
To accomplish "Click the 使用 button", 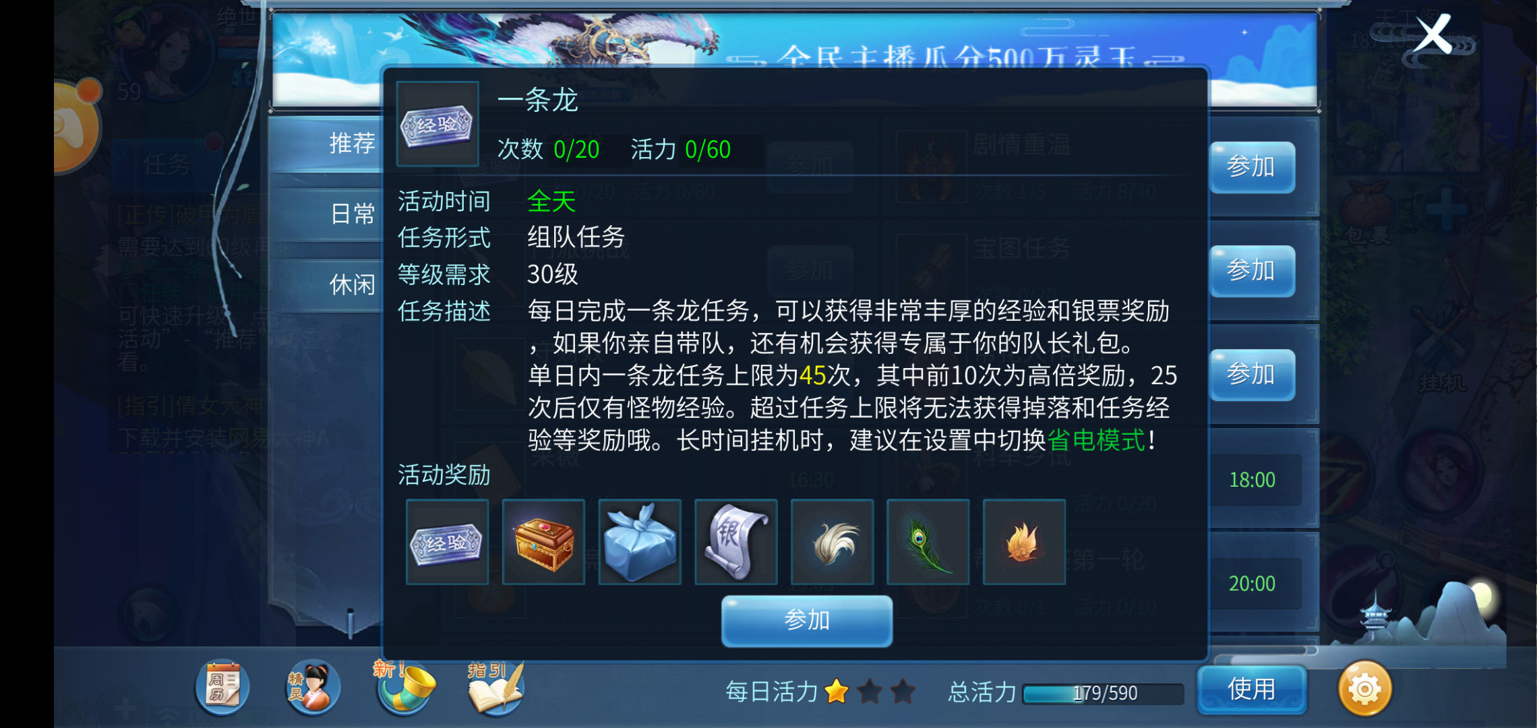I will coord(1251,690).
